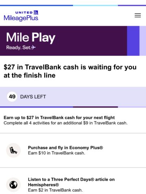The width and height of the screenshot is (146, 194).
Task: Tap the Economy Plus seat icon
Action: [13, 150]
